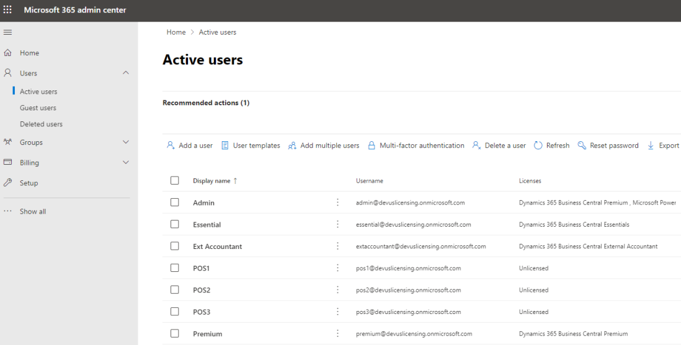Collapse the Users section chevron
Image resolution: width=681 pixels, height=345 pixels.
click(x=126, y=73)
